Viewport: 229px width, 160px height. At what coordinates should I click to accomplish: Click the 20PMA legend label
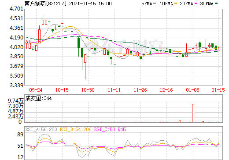tap(186, 4)
